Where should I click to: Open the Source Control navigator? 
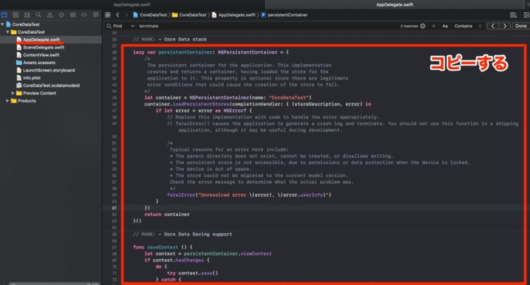click(16, 15)
